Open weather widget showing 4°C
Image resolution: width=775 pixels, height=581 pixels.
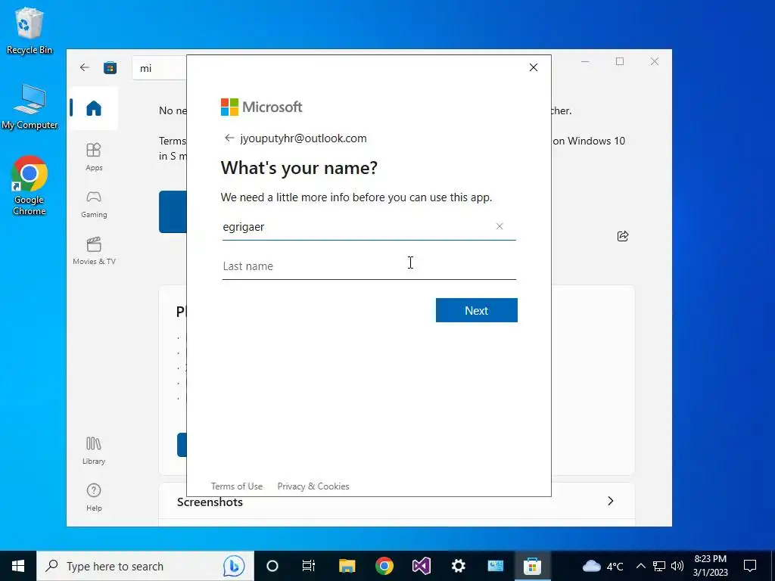602,566
